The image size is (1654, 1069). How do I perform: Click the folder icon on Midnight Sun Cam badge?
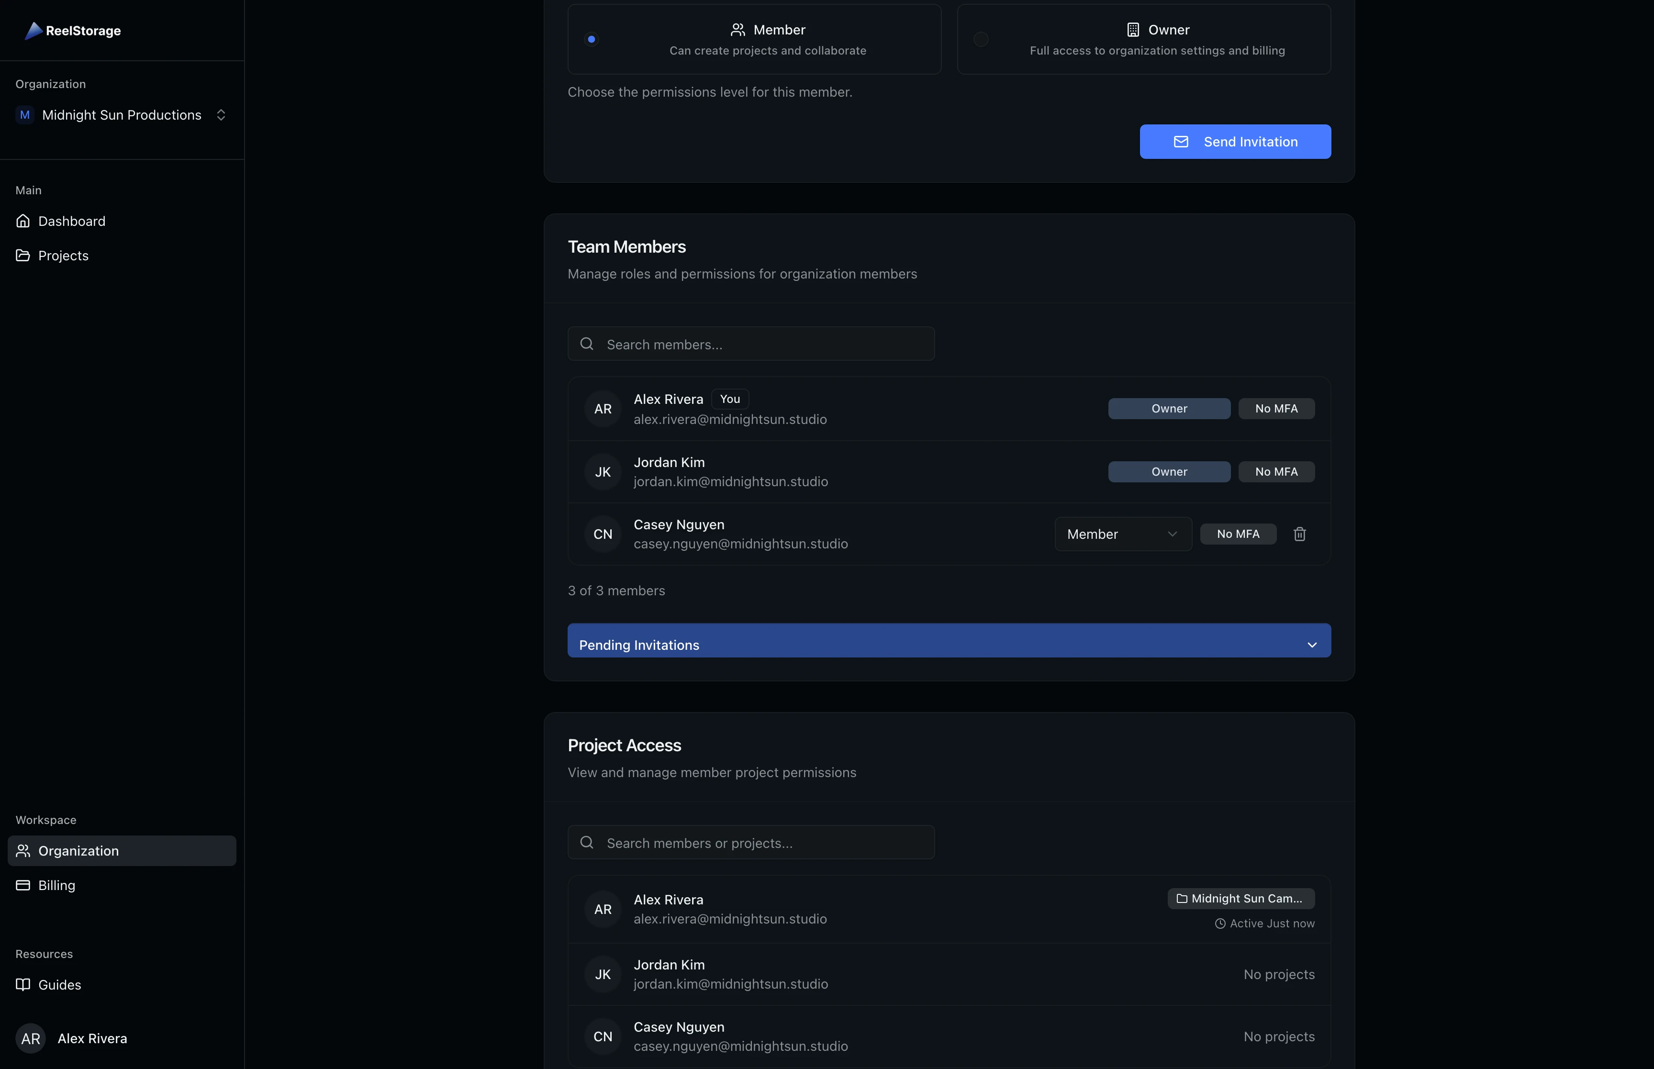click(1183, 898)
